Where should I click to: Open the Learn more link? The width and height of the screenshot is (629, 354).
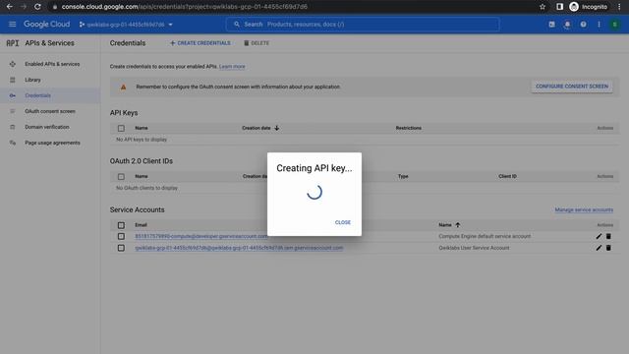(232, 67)
